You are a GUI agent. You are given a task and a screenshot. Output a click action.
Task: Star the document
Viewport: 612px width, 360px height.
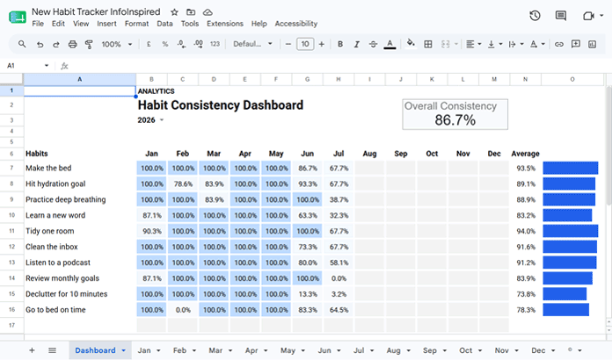[174, 12]
